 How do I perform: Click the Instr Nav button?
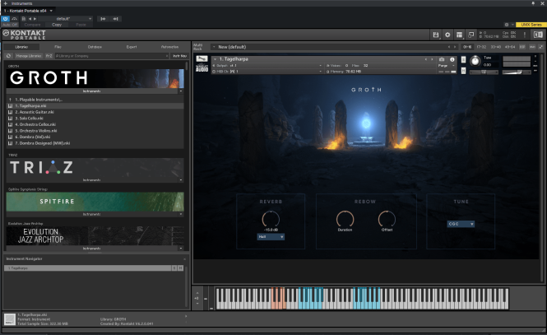180,56
